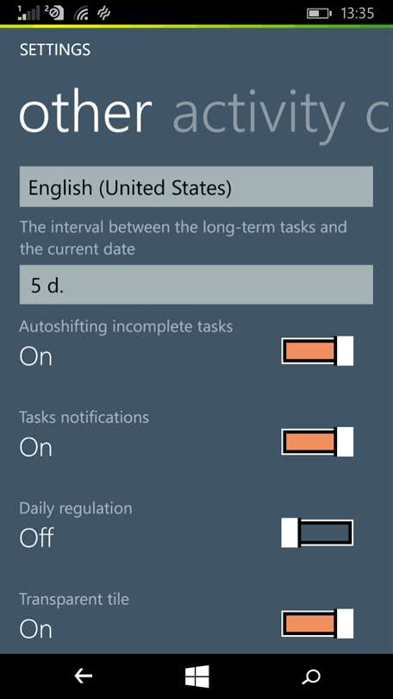Viewport: 393px width, 699px height.
Task: Tap the SIM 1 signal bars icon
Action: pyautogui.click(x=27, y=13)
